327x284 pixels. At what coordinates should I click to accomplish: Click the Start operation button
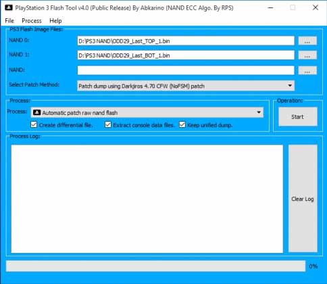coord(298,116)
